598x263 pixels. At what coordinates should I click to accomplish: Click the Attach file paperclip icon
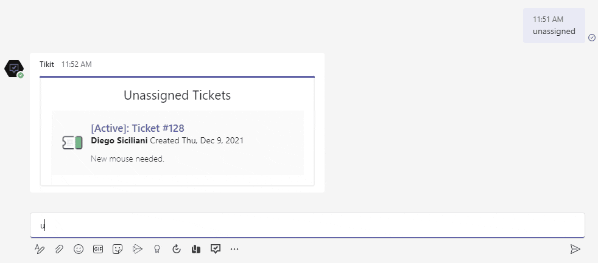tap(59, 248)
